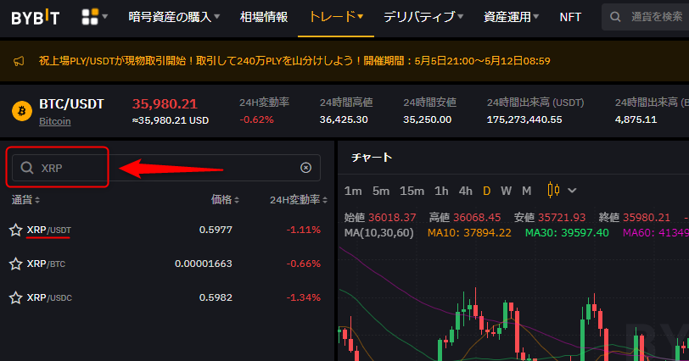
Task: Select the XRP/BTC pair
Action: click(x=46, y=264)
